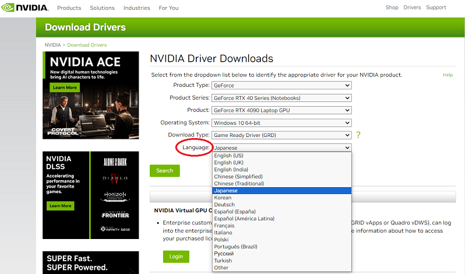465x274 pixels.
Task: Choose Italiano from the list
Action: coord(282,233)
